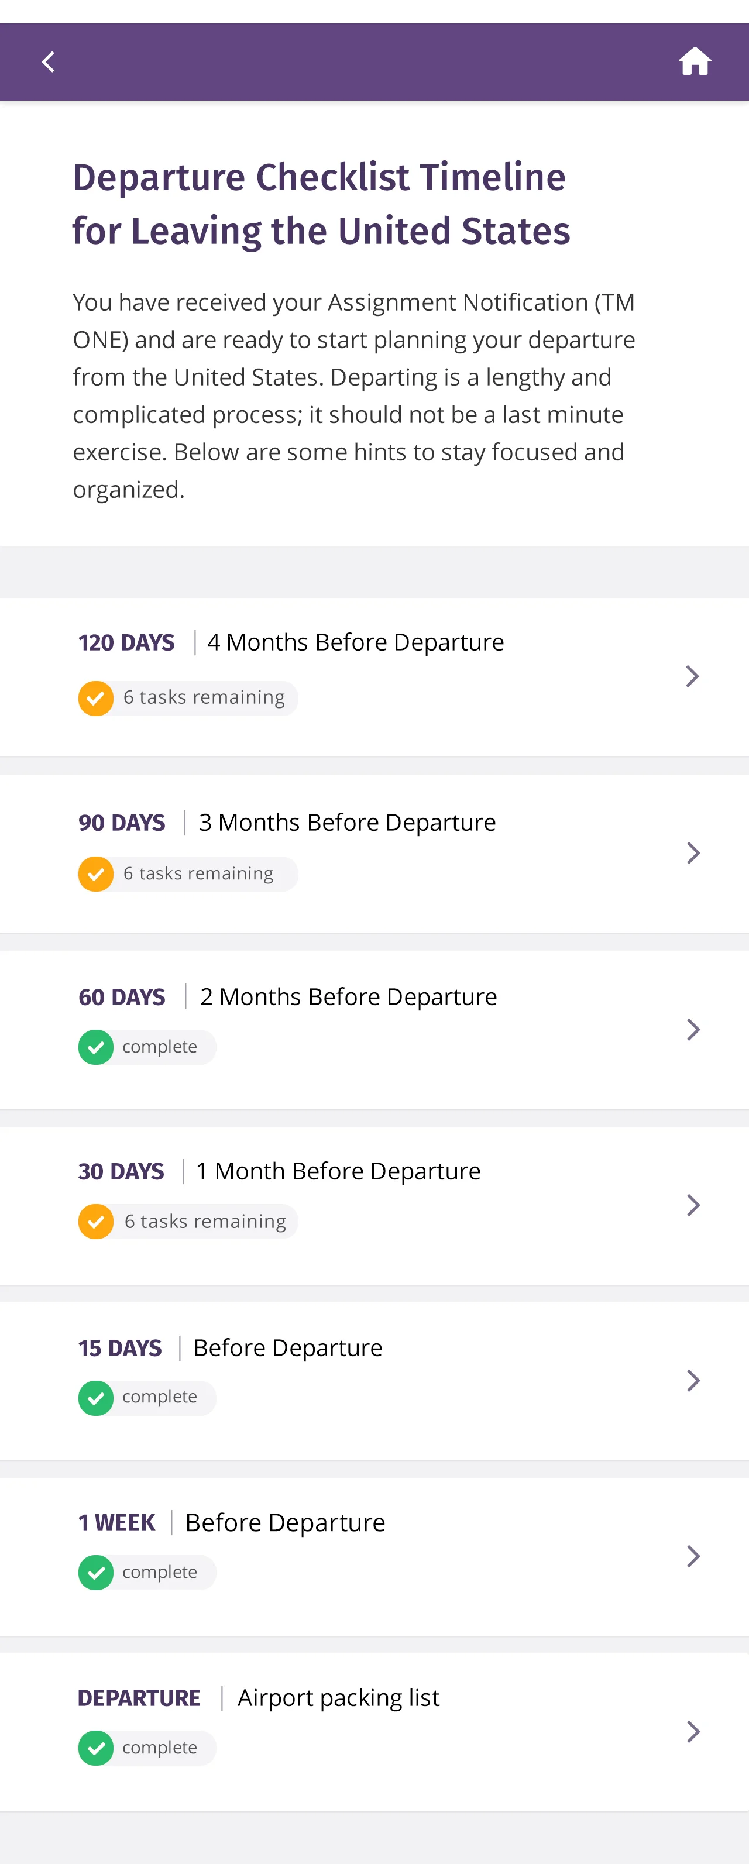Click orange check icon for 90 Days
This screenshot has width=749, height=1864.
click(x=95, y=874)
